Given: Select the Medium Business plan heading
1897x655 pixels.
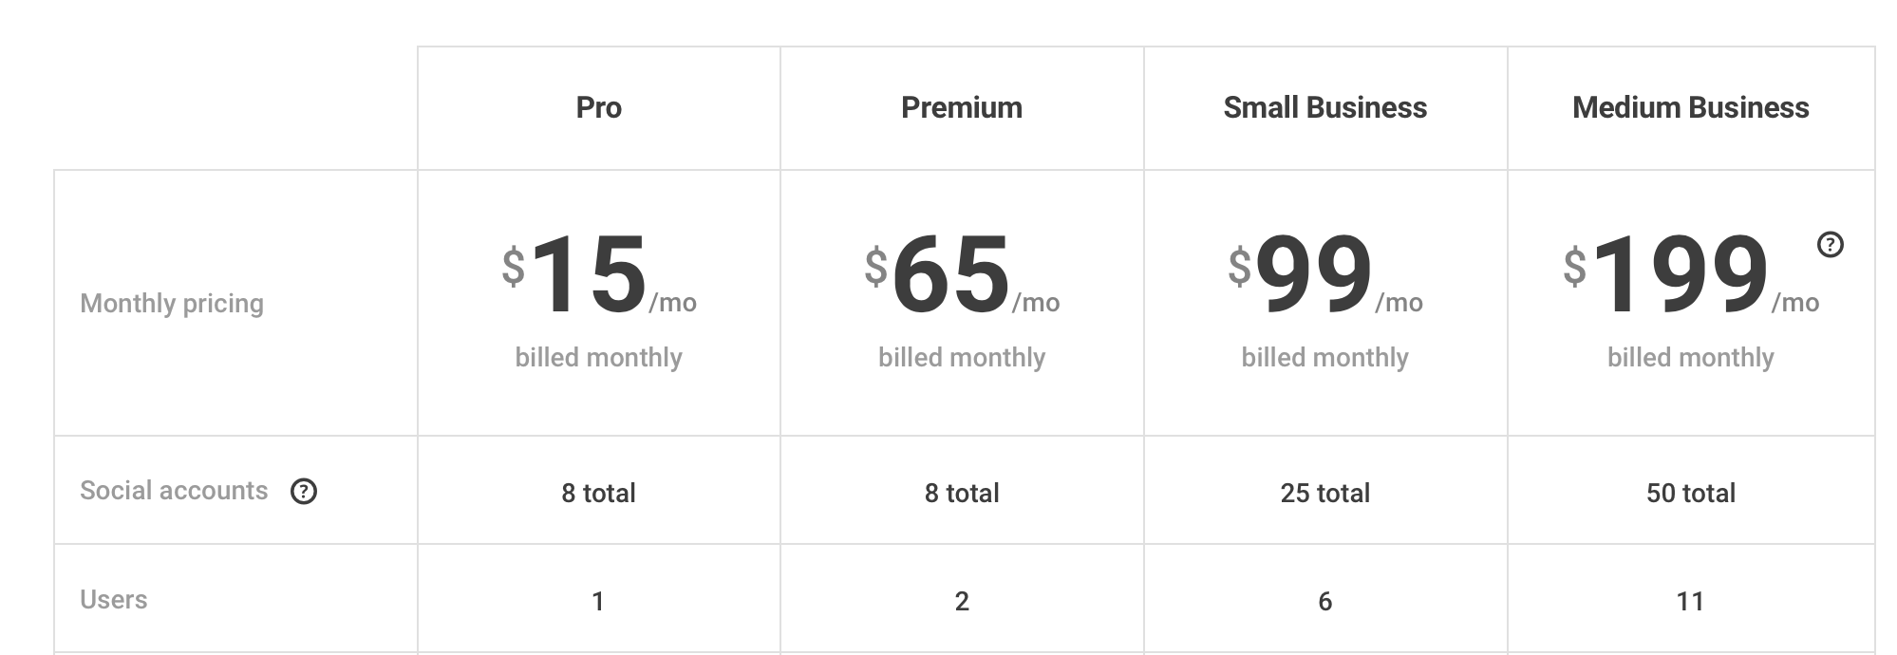Looking at the screenshot, I should [1691, 107].
